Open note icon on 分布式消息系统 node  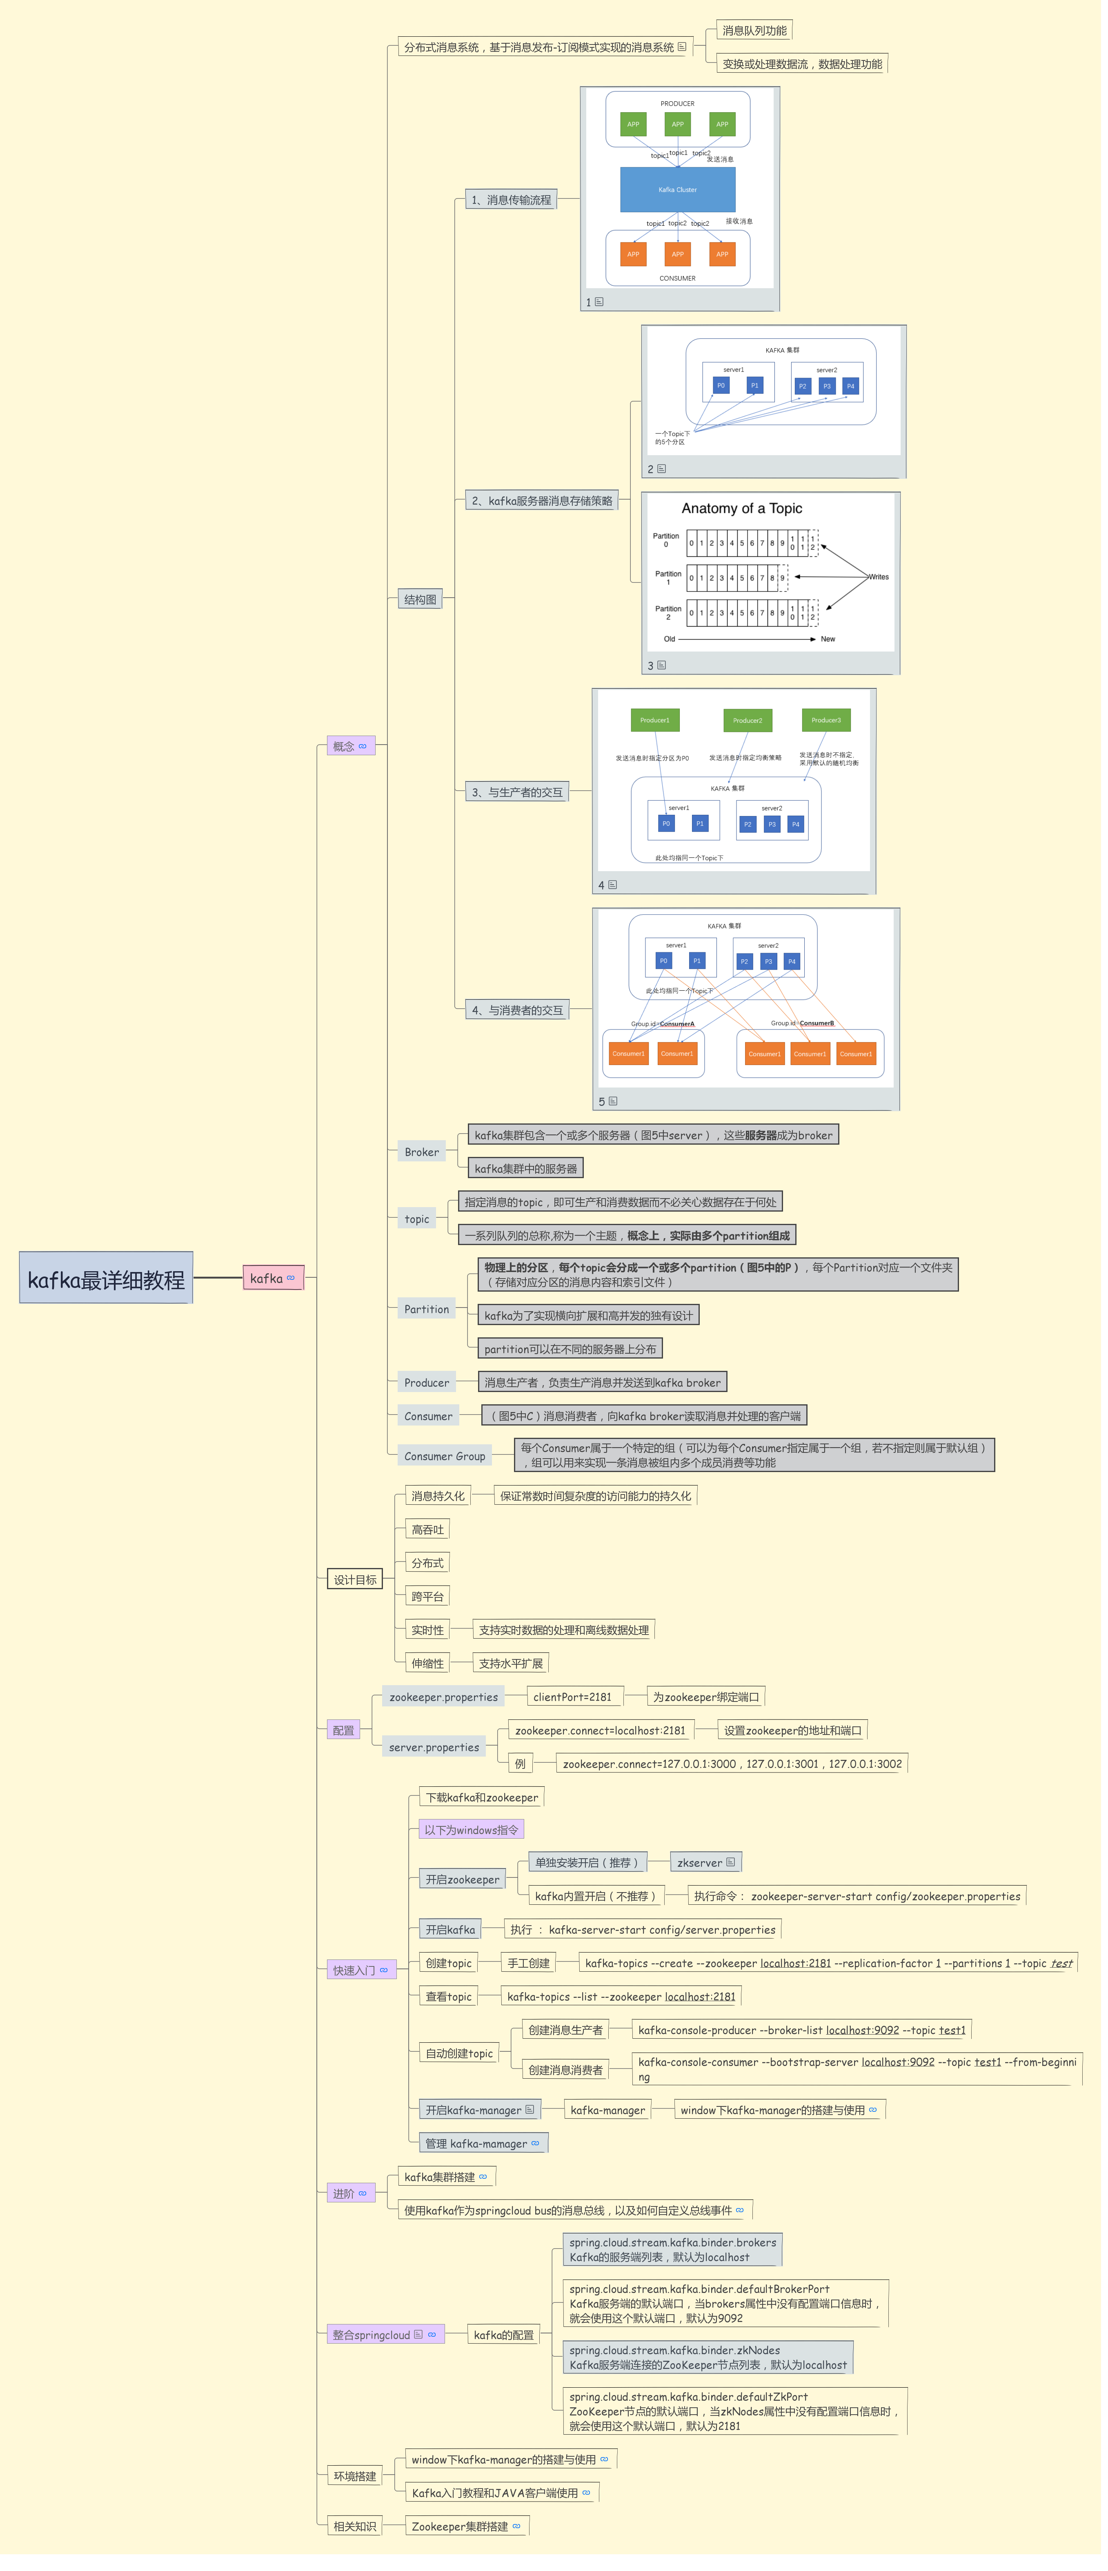pyautogui.click(x=686, y=47)
